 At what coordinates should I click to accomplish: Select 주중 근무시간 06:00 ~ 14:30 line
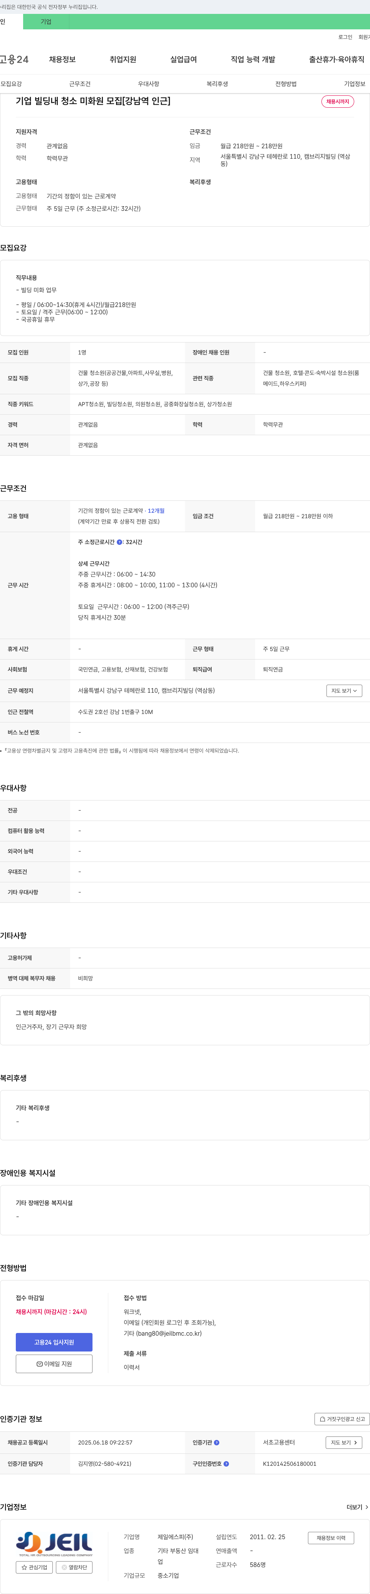tap(117, 575)
